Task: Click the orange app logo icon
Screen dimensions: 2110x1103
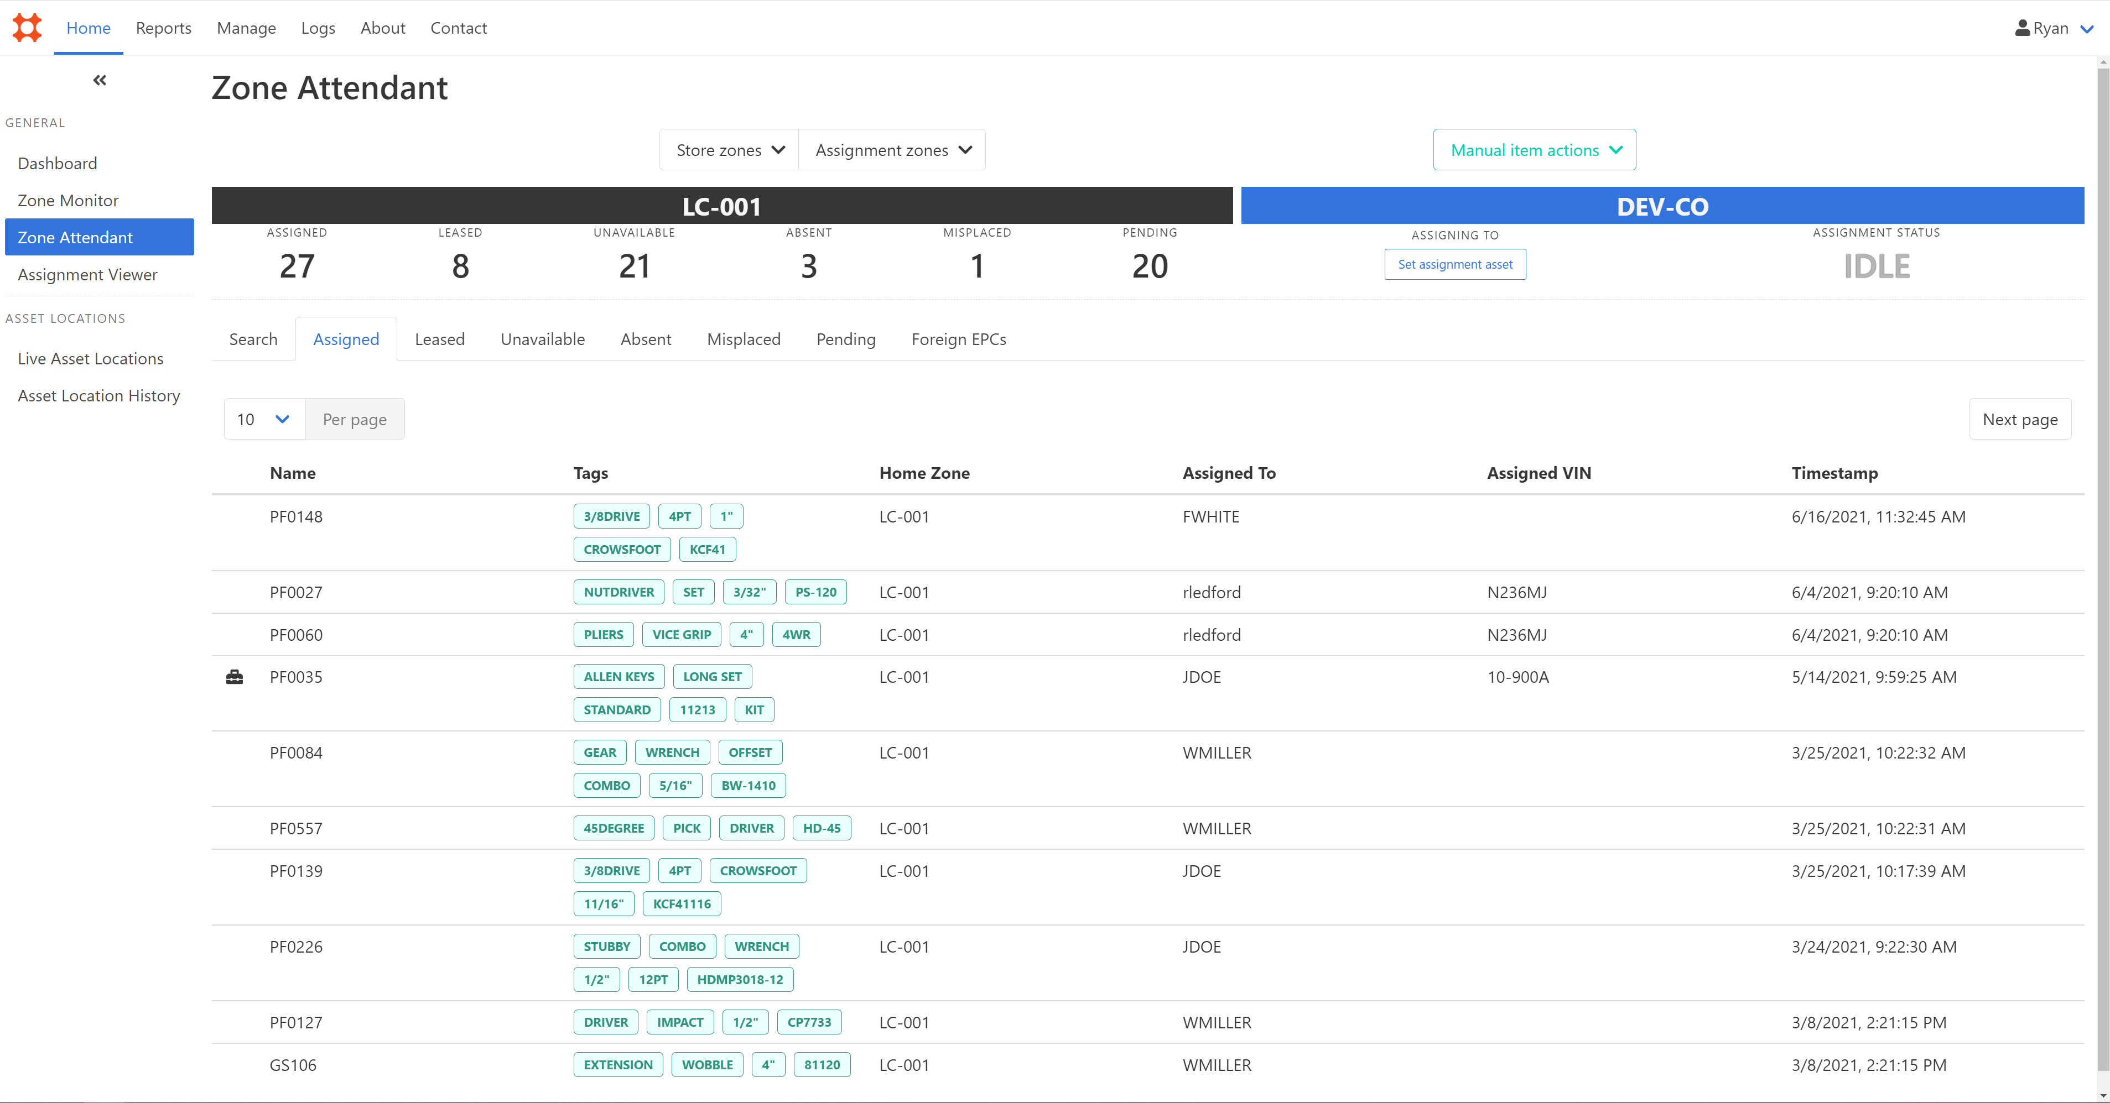Action: (x=27, y=28)
